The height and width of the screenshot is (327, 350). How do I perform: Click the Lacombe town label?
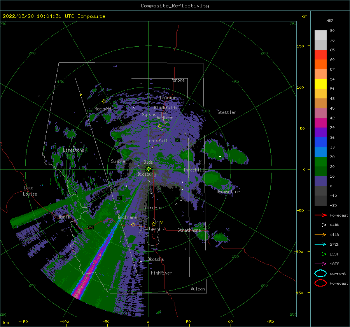168,98
